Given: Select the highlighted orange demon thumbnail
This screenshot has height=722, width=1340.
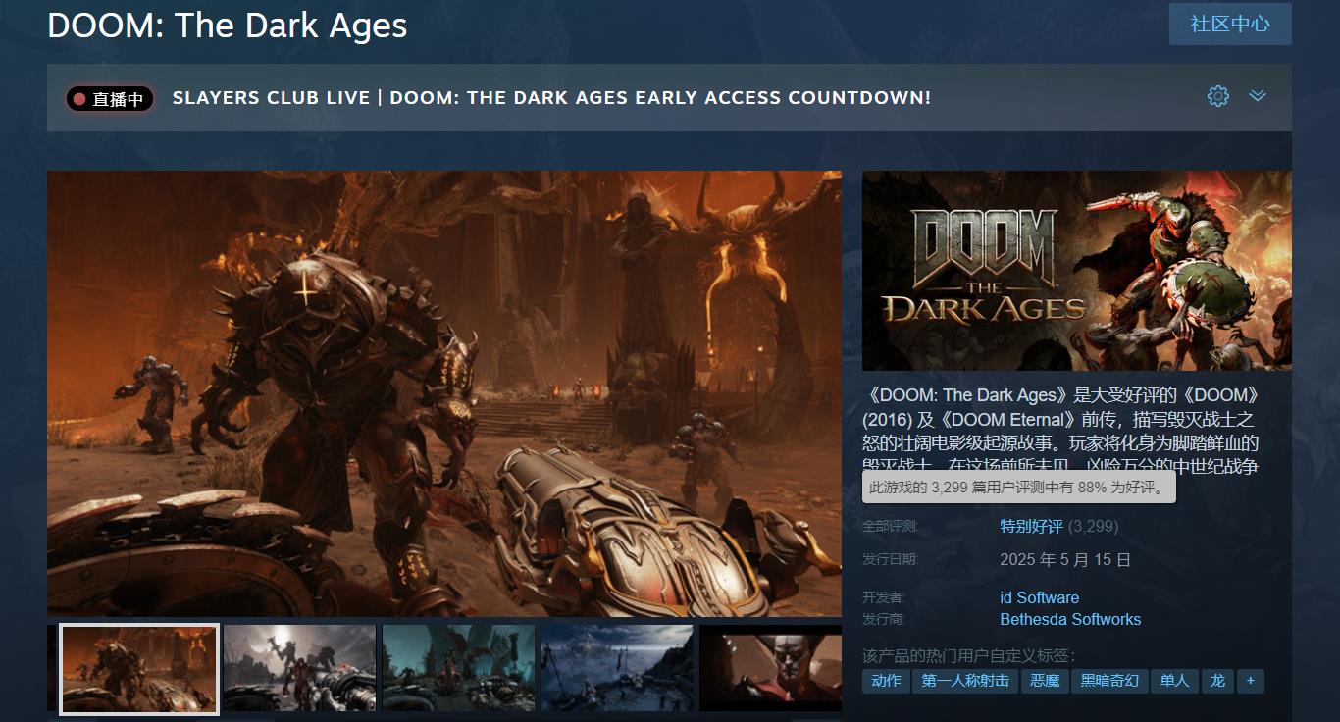Looking at the screenshot, I should (x=139, y=668).
